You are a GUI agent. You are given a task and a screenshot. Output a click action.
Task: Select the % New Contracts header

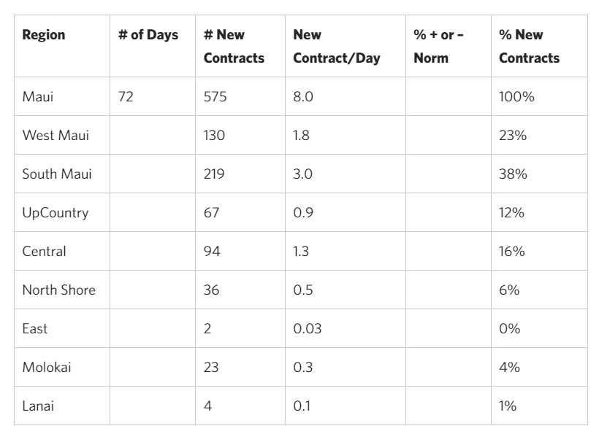tap(529, 46)
